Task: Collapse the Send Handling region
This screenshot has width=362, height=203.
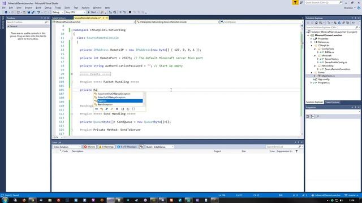Action: (x=72, y=114)
